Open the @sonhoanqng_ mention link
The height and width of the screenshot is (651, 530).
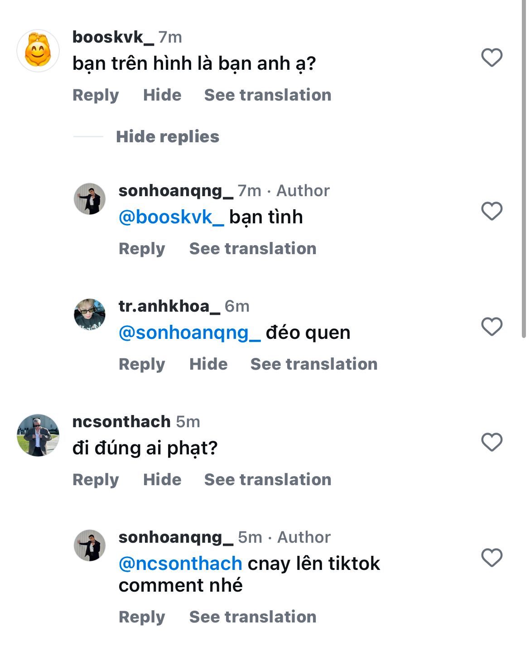pos(189,333)
